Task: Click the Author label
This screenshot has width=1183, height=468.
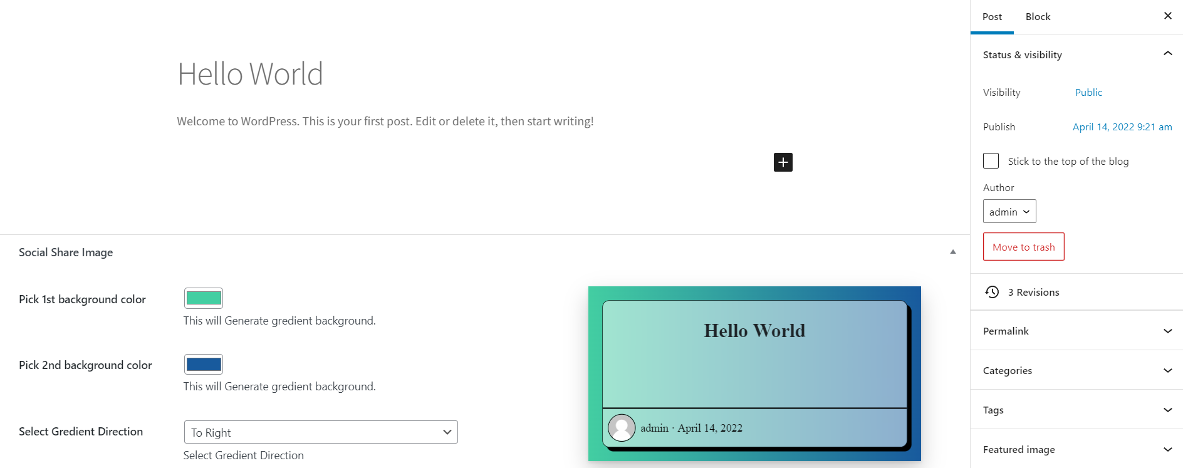Action: 998,187
